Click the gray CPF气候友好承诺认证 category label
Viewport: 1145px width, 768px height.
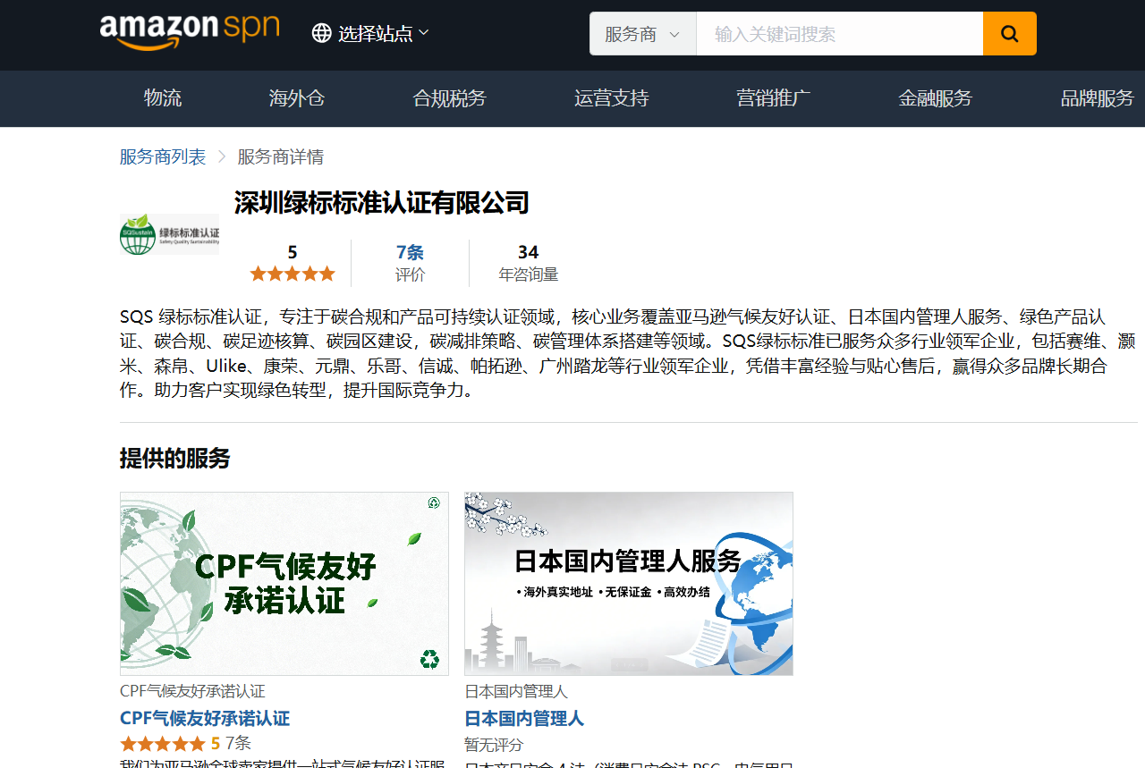pos(192,691)
